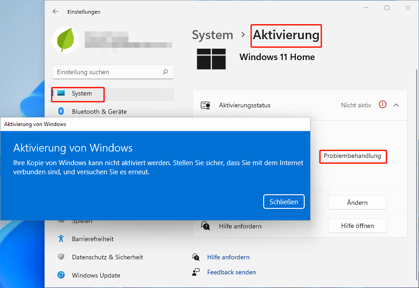The width and height of the screenshot is (419, 288).
Task: Click the Aktivierungsstatus certificate icon
Action: click(205, 106)
